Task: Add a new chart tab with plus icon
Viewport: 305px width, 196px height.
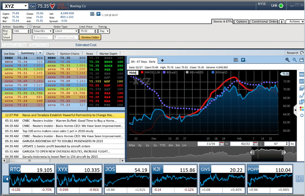Action: point(162,61)
